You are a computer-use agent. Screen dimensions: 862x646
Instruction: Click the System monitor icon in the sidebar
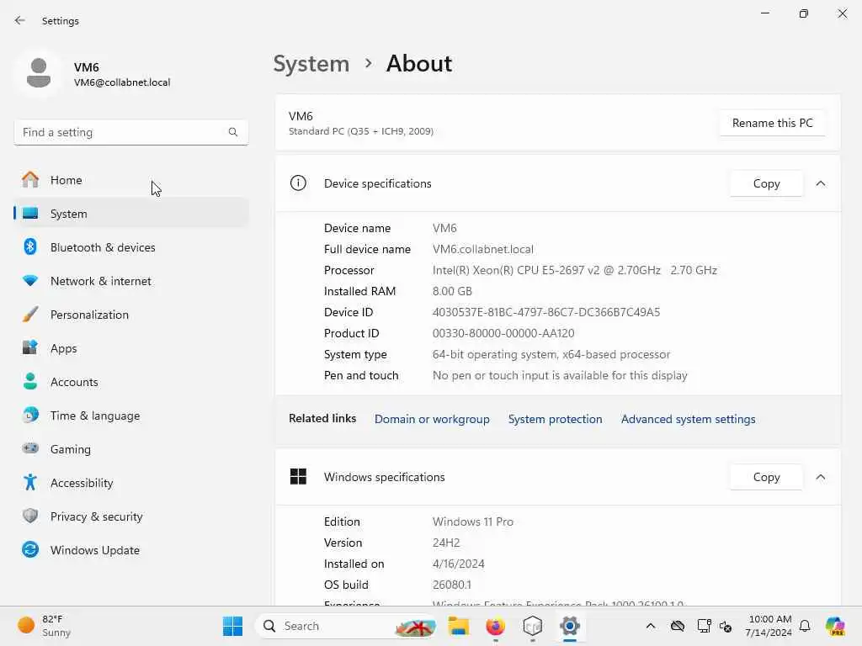30,214
